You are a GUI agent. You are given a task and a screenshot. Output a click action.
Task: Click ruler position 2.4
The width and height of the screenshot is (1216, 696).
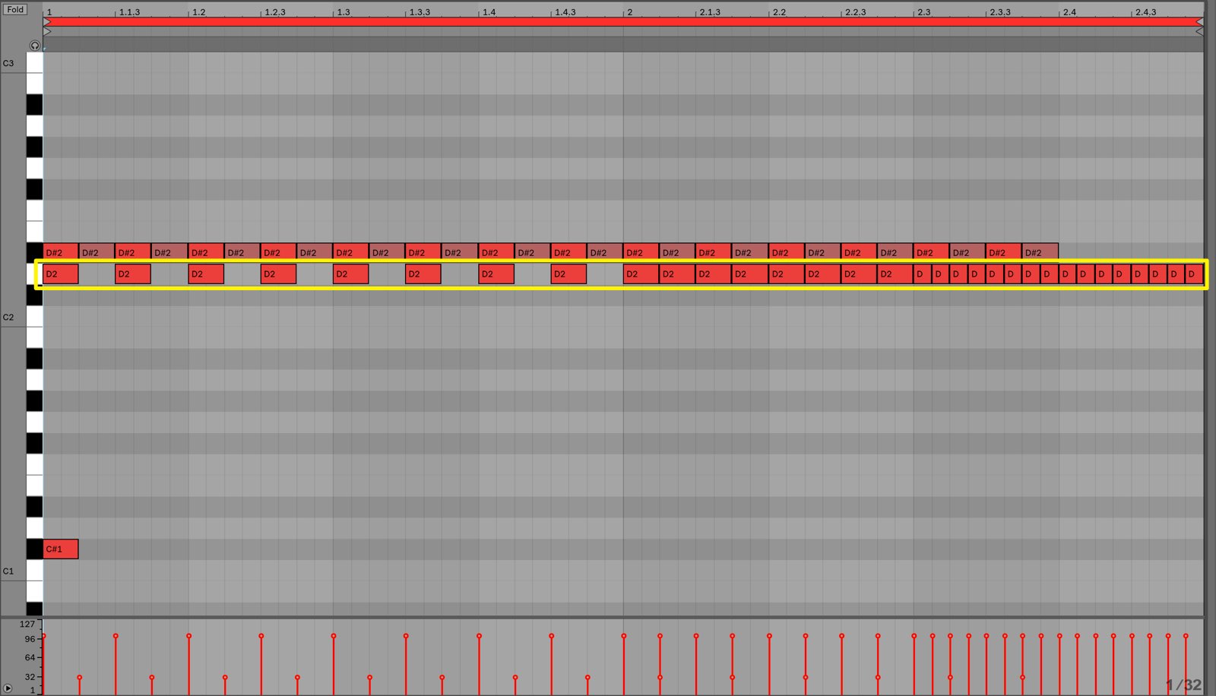(x=1069, y=12)
